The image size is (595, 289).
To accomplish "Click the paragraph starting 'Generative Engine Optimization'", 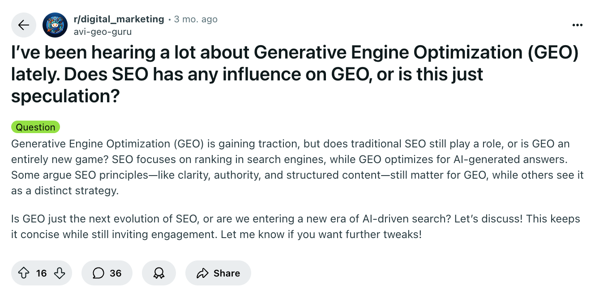I will click(x=291, y=167).
